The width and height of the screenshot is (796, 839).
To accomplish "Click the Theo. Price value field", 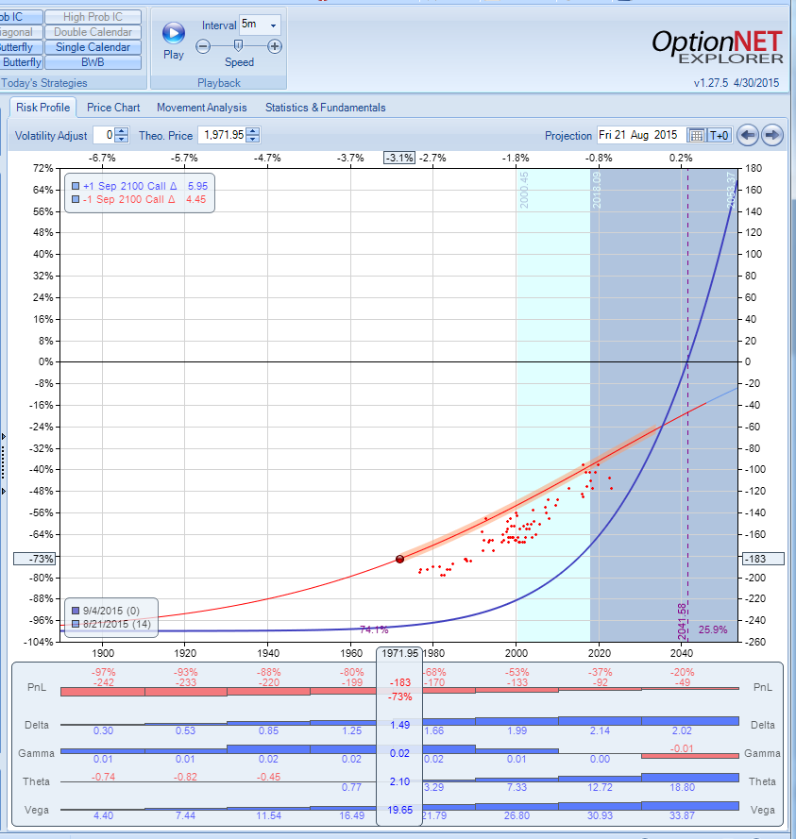I will 223,135.
